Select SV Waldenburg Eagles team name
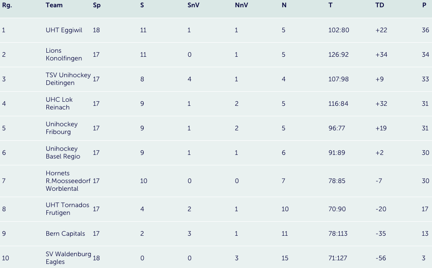Screen dimensions: 432x268 pyautogui.click(x=68, y=258)
